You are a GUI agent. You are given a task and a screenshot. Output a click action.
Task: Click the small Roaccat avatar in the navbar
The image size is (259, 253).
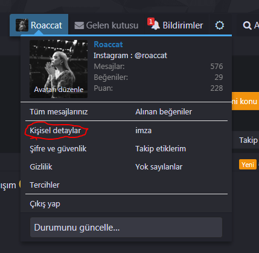coord(22,25)
